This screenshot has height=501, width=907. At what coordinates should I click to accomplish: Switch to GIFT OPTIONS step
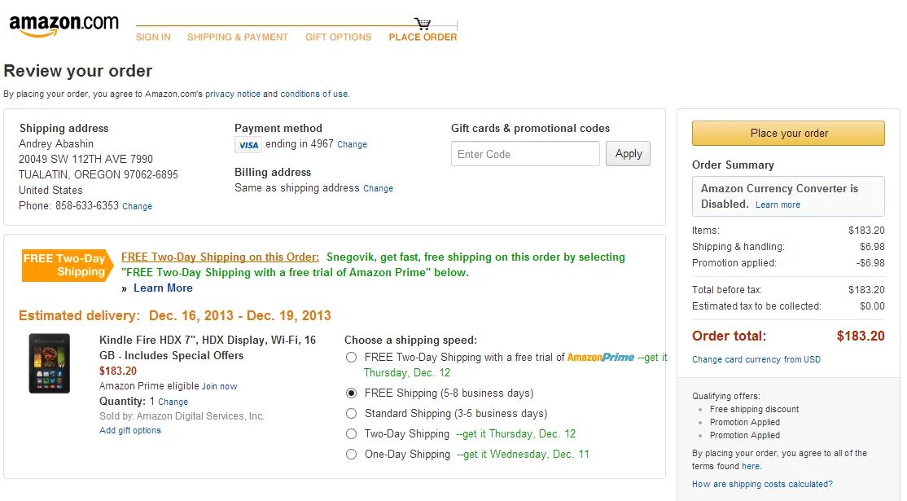(x=339, y=37)
